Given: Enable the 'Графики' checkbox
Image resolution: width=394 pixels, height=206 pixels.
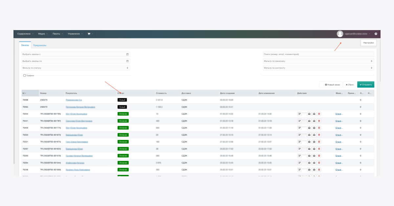Looking at the screenshot, I should [x=25, y=76].
